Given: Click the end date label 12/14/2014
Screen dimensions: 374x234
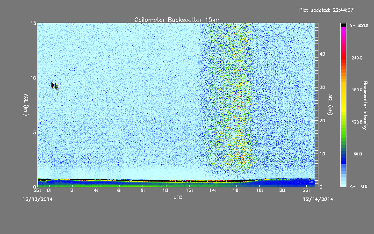Looking at the screenshot, I should click(318, 199).
